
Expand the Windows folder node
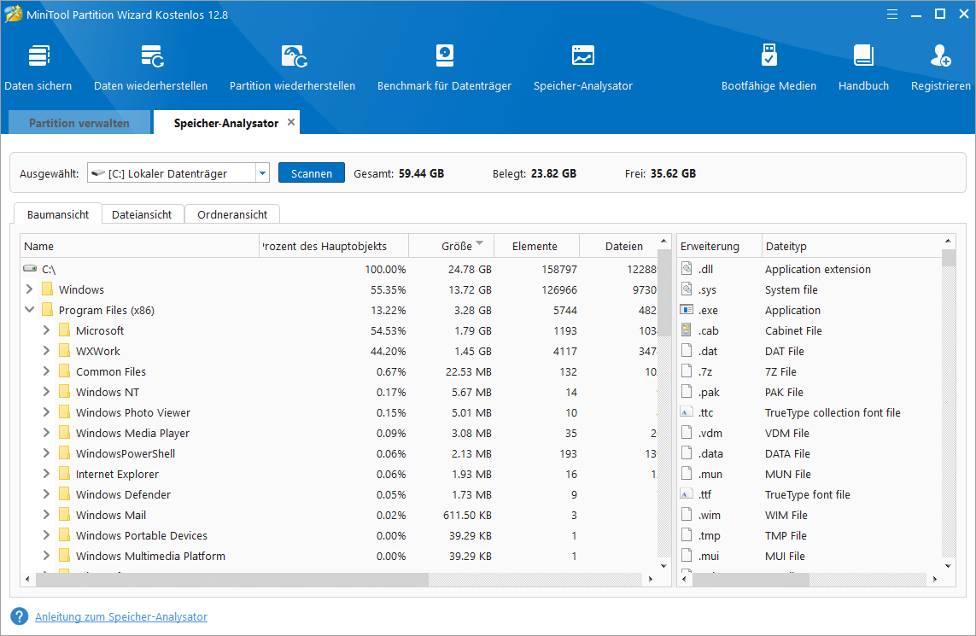[x=31, y=289]
